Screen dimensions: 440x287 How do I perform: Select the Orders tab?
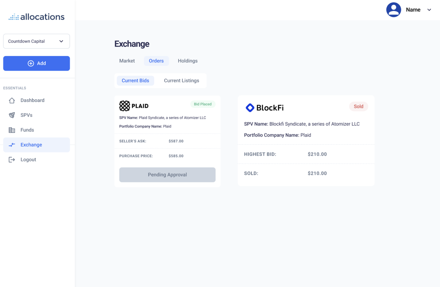click(x=156, y=61)
